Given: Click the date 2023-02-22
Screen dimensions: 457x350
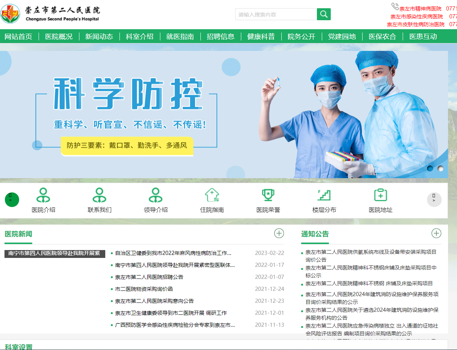Looking at the screenshot, I should coord(270,253).
